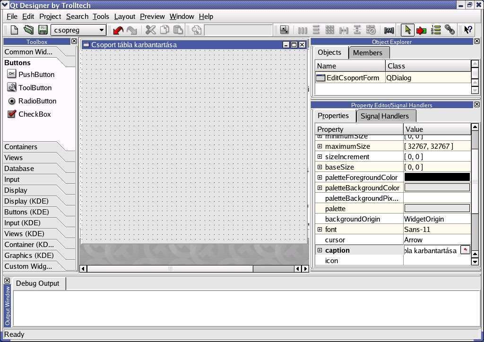Expand the maximumSize property
Image resolution: width=484 pixels, height=342 pixels.
pos(320,146)
